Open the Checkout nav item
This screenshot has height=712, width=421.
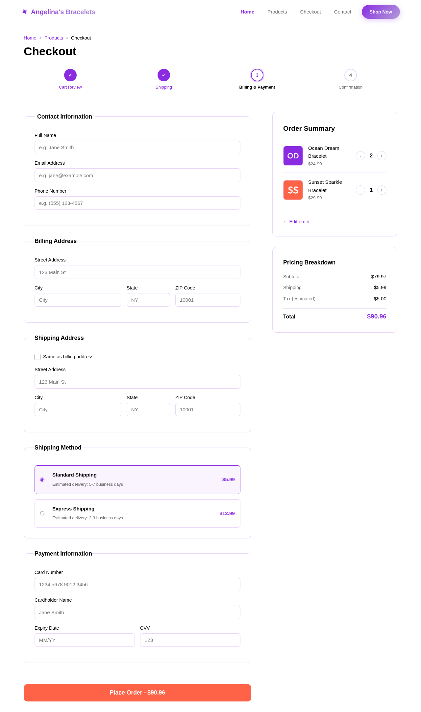(310, 12)
